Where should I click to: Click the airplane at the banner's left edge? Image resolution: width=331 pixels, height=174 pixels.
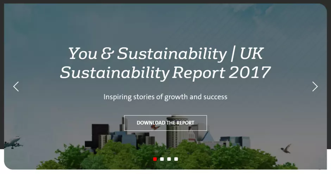[13, 142]
